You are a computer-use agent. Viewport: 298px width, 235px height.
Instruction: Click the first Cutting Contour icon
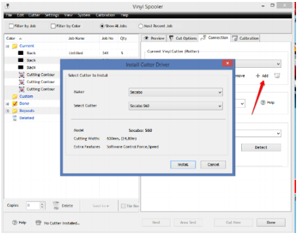[x=22, y=74]
